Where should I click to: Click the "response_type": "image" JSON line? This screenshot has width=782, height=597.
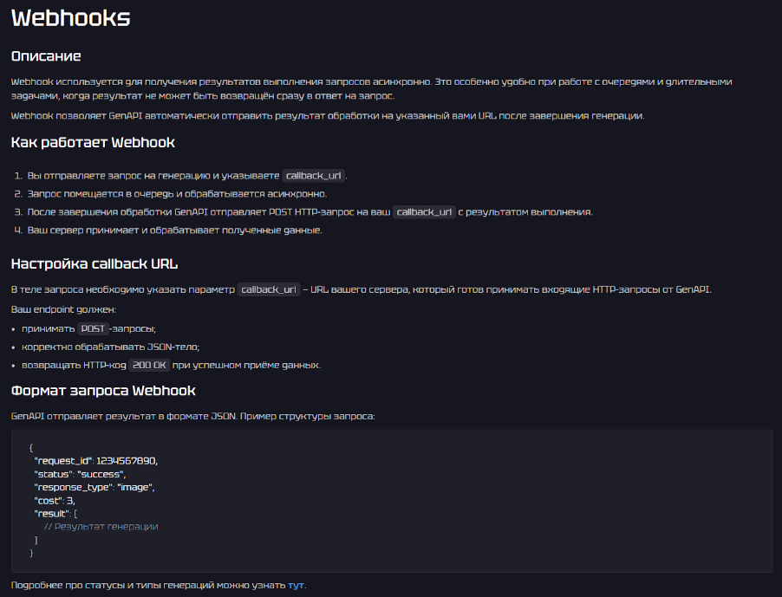pyautogui.click(x=94, y=487)
